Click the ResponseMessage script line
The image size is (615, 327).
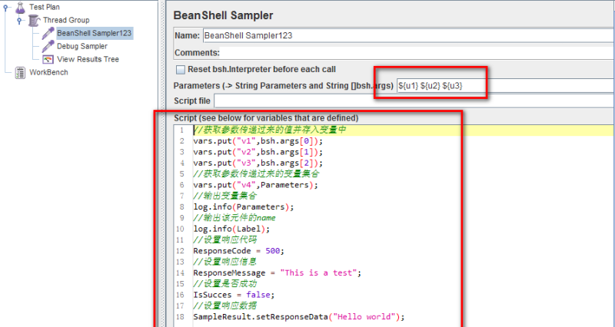tap(277, 272)
